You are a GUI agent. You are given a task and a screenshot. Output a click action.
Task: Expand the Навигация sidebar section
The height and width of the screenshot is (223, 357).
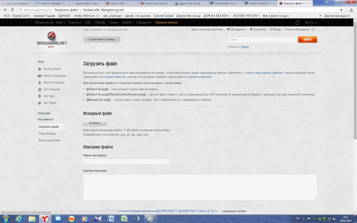click(44, 113)
